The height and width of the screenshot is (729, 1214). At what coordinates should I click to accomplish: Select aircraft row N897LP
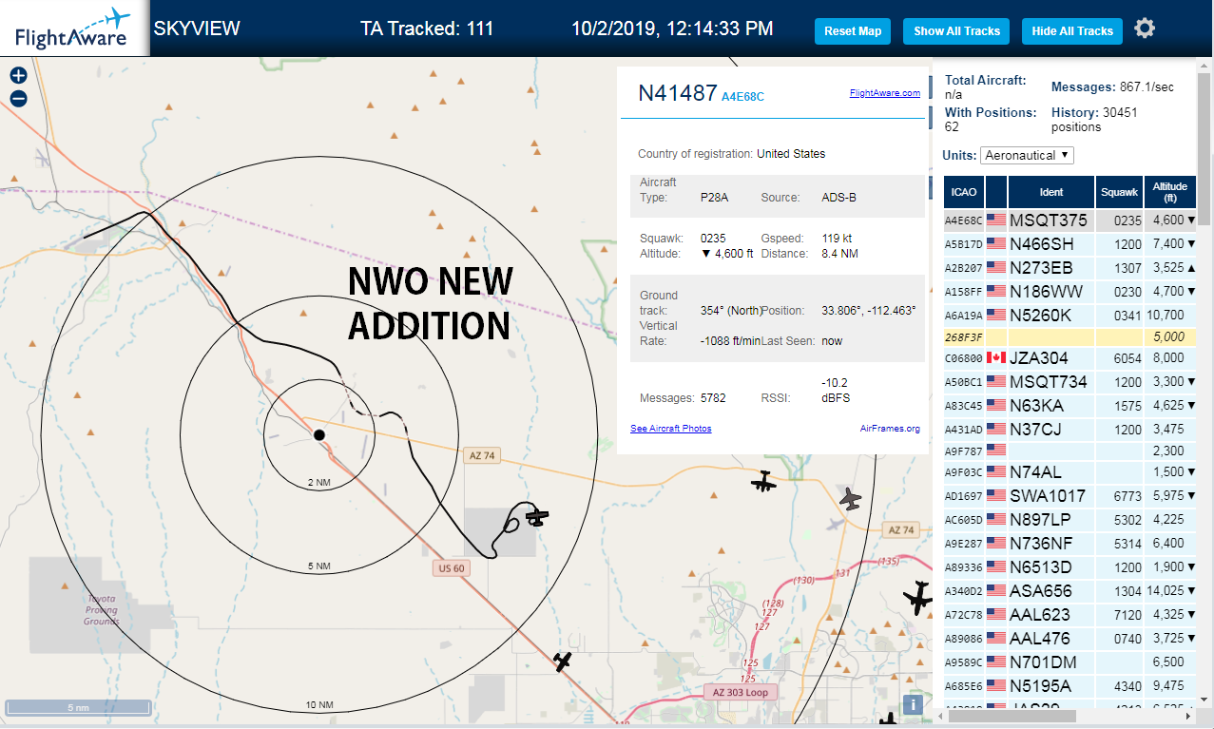pyautogui.click(x=1070, y=520)
